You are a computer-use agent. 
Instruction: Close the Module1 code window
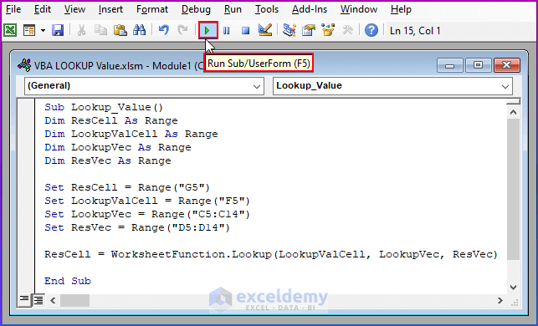pyautogui.click(x=506, y=65)
